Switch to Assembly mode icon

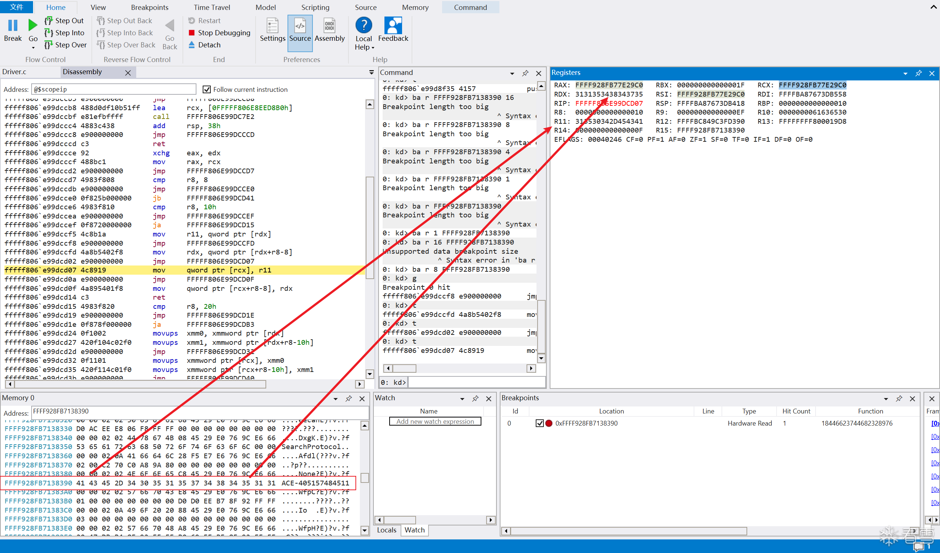point(329,26)
